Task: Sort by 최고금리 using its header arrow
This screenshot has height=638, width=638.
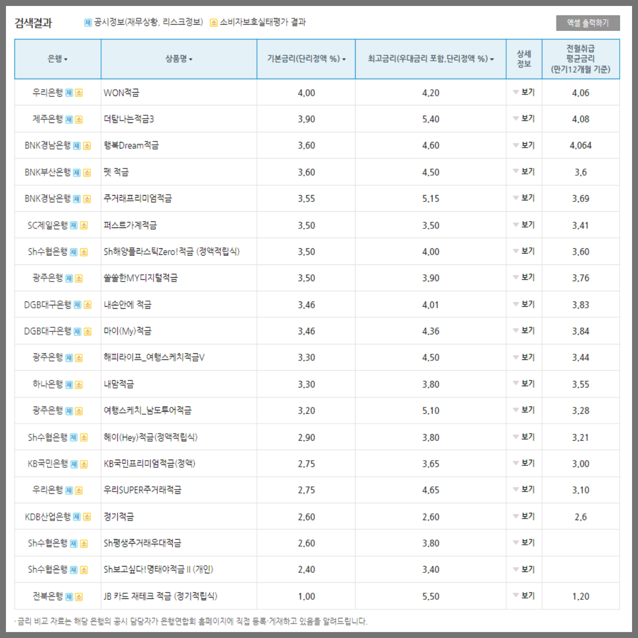Action: tap(493, 59)
